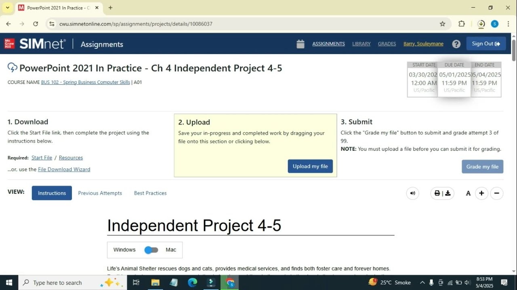Image resolution: width=517 pixels, height=290 pixels.
Task: Open Windows Start menu
Action: (x=9, y=282)
